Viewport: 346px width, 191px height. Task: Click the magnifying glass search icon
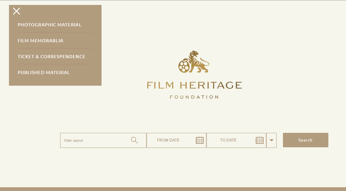coord(134,140)
